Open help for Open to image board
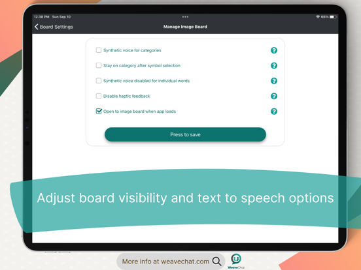The image size is (361, 270). [x=274, y=112]
